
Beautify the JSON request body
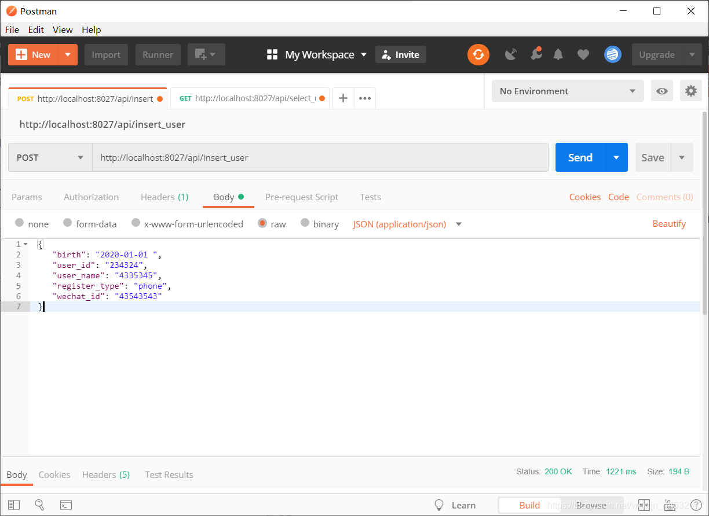(x=669, y=224)
